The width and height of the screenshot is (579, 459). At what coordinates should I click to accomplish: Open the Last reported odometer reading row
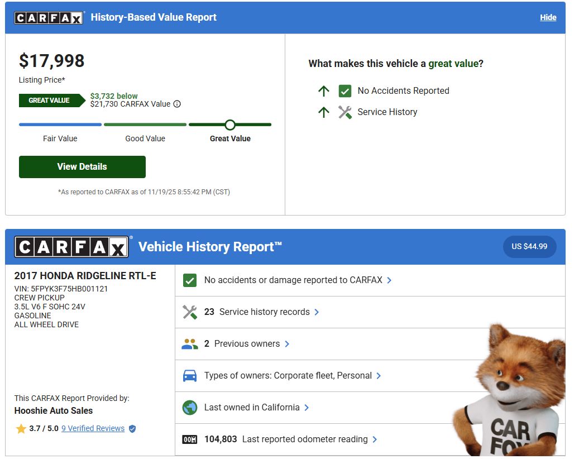click(x=305, y=439)
